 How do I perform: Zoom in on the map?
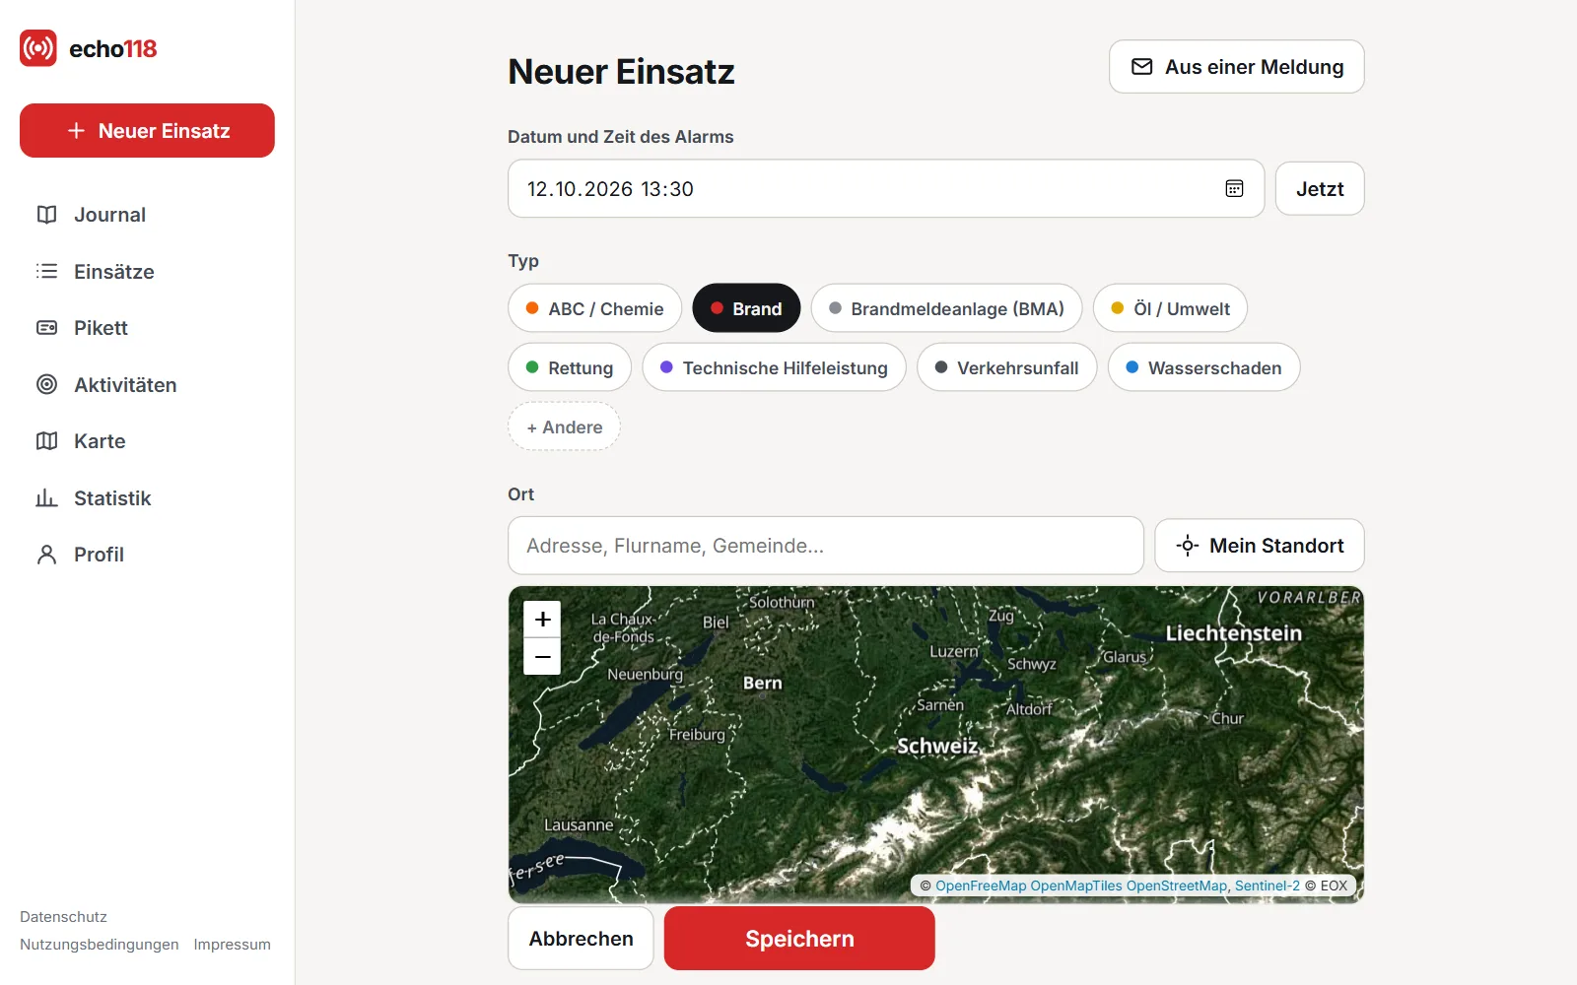542,620
